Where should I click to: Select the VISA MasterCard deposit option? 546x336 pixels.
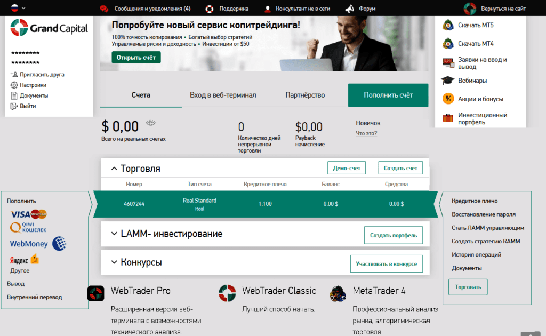(29, 214)
